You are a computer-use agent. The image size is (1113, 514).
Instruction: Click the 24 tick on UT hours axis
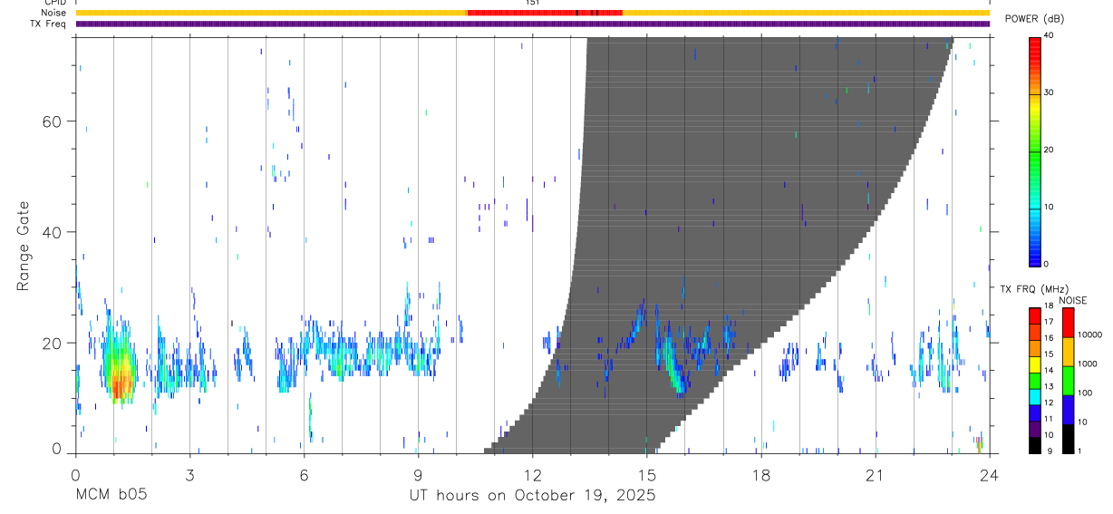[x=989, y=474]
